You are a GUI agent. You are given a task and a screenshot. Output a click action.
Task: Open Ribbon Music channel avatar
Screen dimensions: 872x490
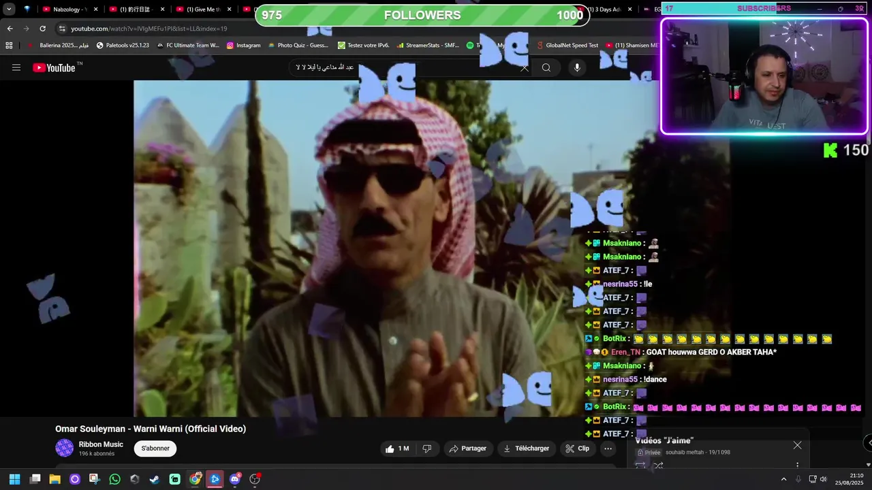(x=65, y=448)
